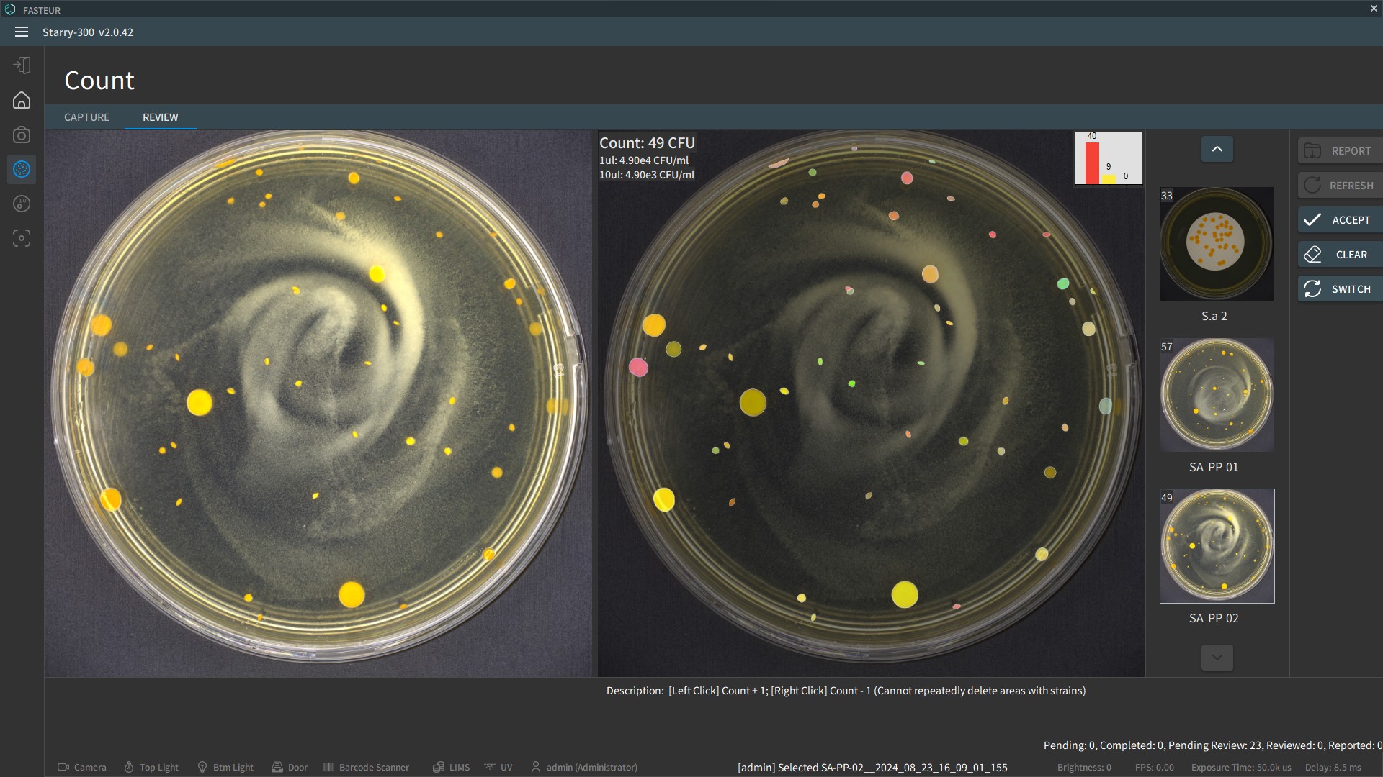
Task: Click the red-yellow count histogram
Action: click(x=1108, y=158)
